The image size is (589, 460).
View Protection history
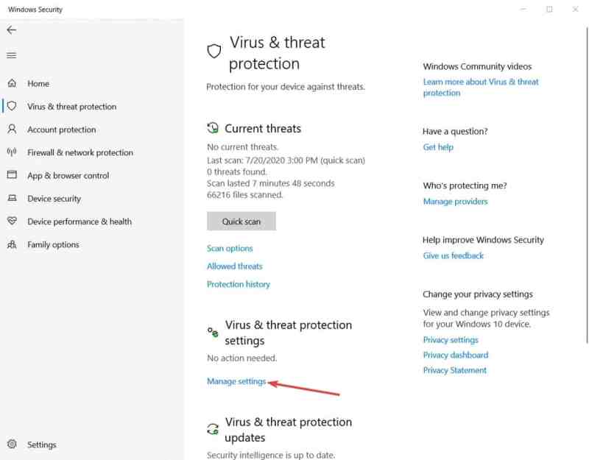pyautogui.click(x=238, y=284)
